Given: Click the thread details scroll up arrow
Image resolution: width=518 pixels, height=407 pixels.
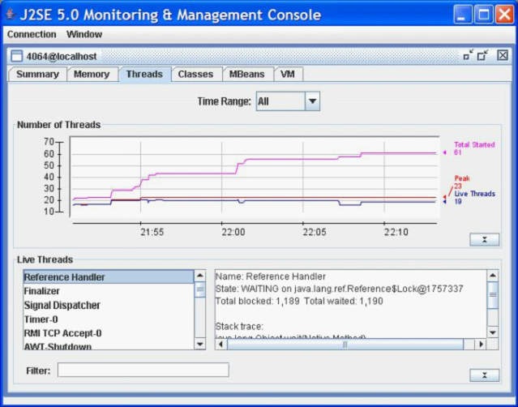Looking at the screenshot, I should pos(493,276).
